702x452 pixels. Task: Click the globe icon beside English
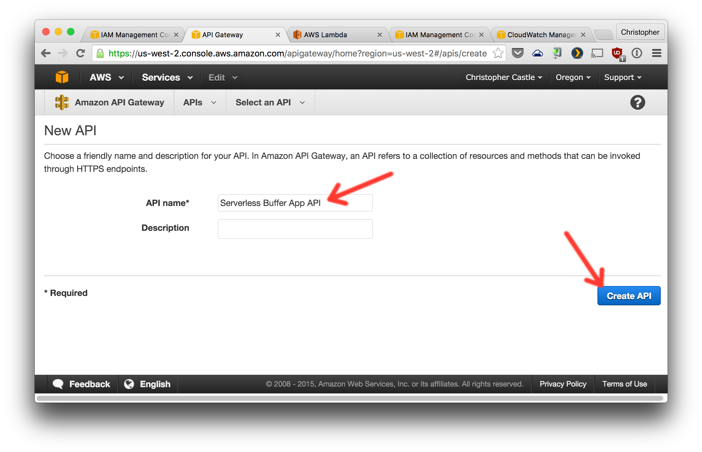point(129,384)
